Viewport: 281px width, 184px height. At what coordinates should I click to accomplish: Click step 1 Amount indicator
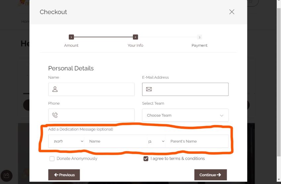click(71, 37)
